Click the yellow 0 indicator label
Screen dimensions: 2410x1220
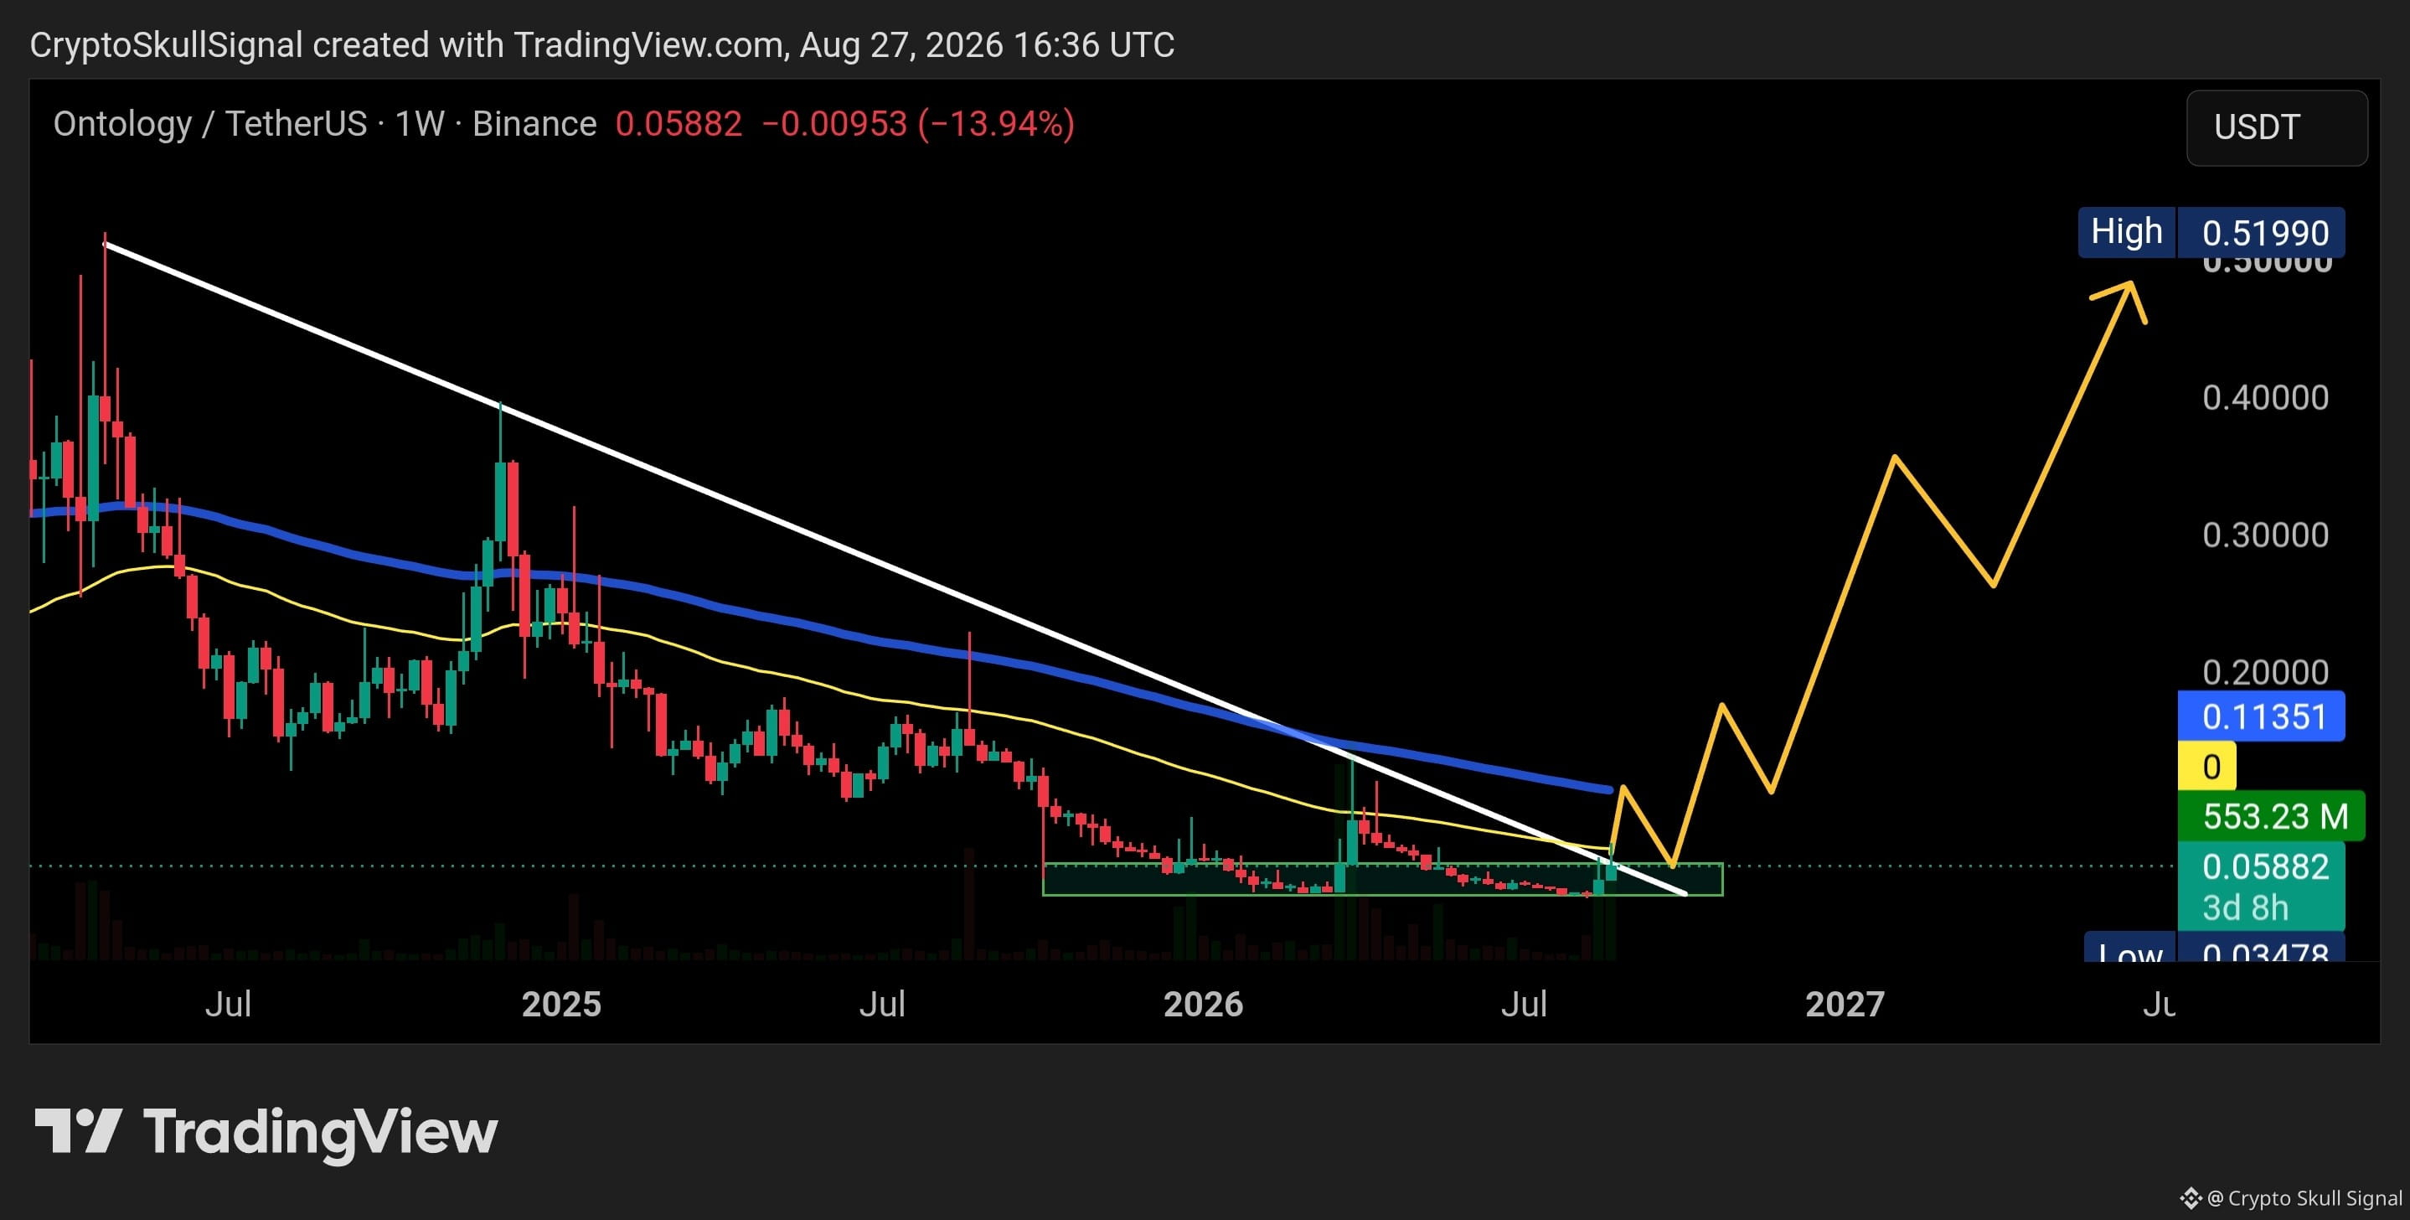click(x=2206, y=766)
